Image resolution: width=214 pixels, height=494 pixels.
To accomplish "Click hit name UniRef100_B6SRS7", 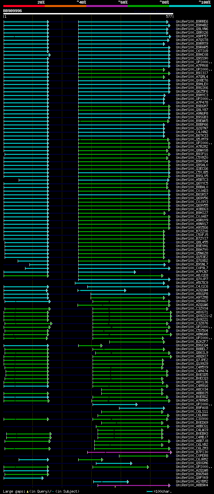I will [192, 195].
